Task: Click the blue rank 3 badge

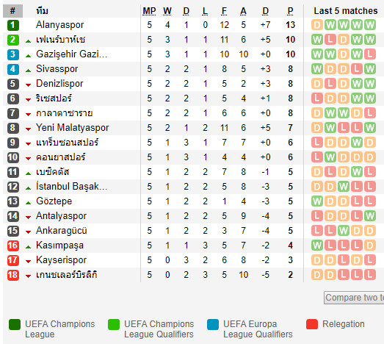Action: click(x=13, y=54)
